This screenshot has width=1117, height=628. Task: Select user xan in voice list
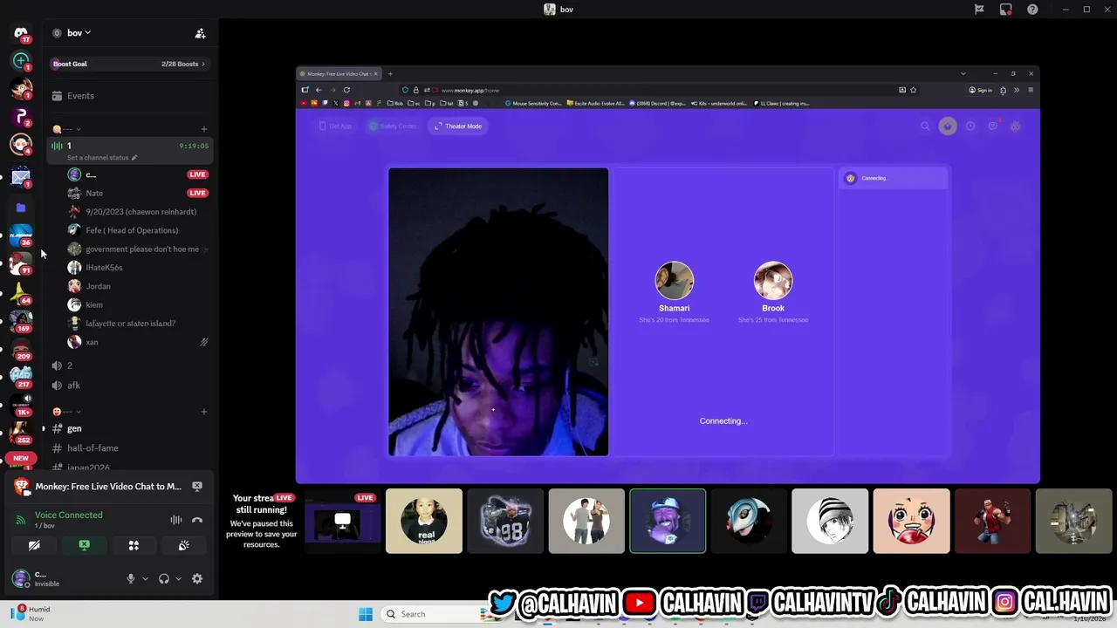(x=92, y=342)
